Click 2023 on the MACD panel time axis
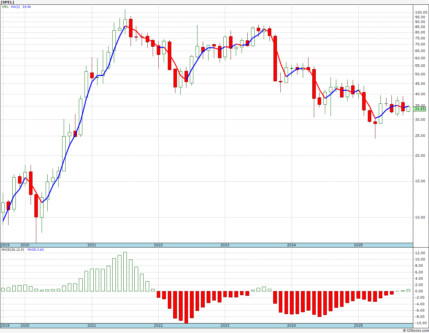 click(225, 325)
